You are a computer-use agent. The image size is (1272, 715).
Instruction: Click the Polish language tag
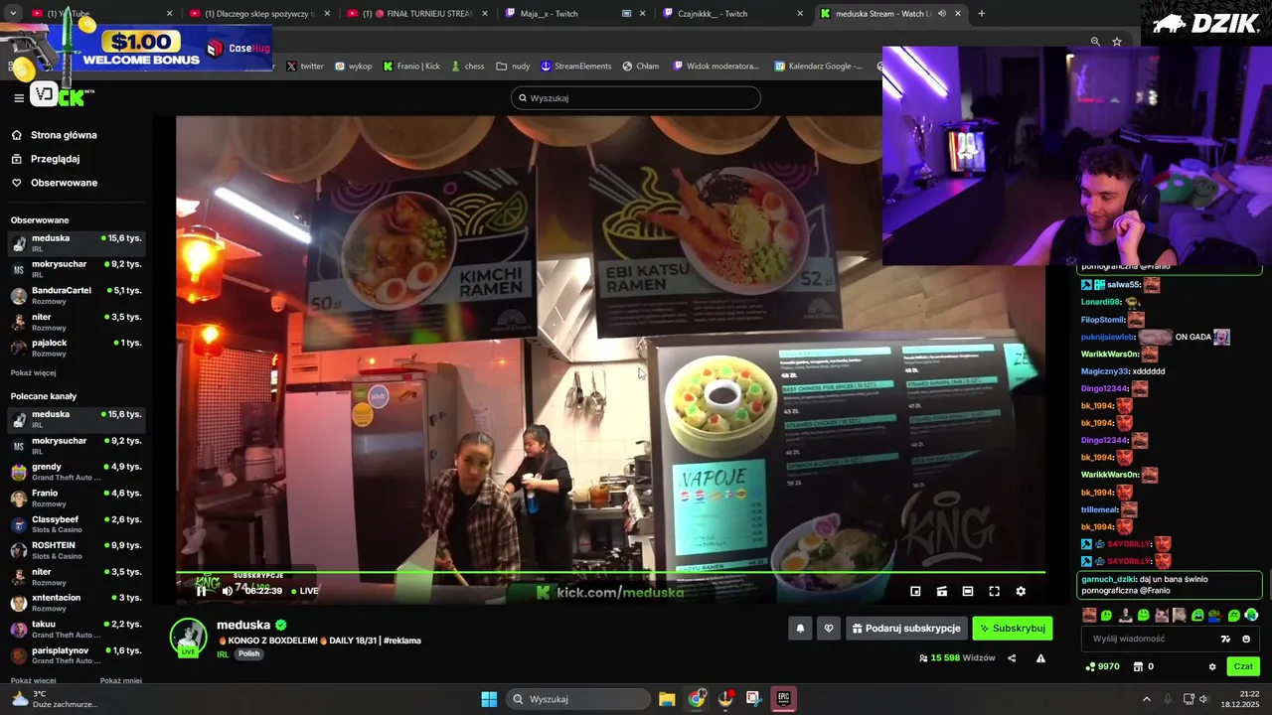click(248, 654)
